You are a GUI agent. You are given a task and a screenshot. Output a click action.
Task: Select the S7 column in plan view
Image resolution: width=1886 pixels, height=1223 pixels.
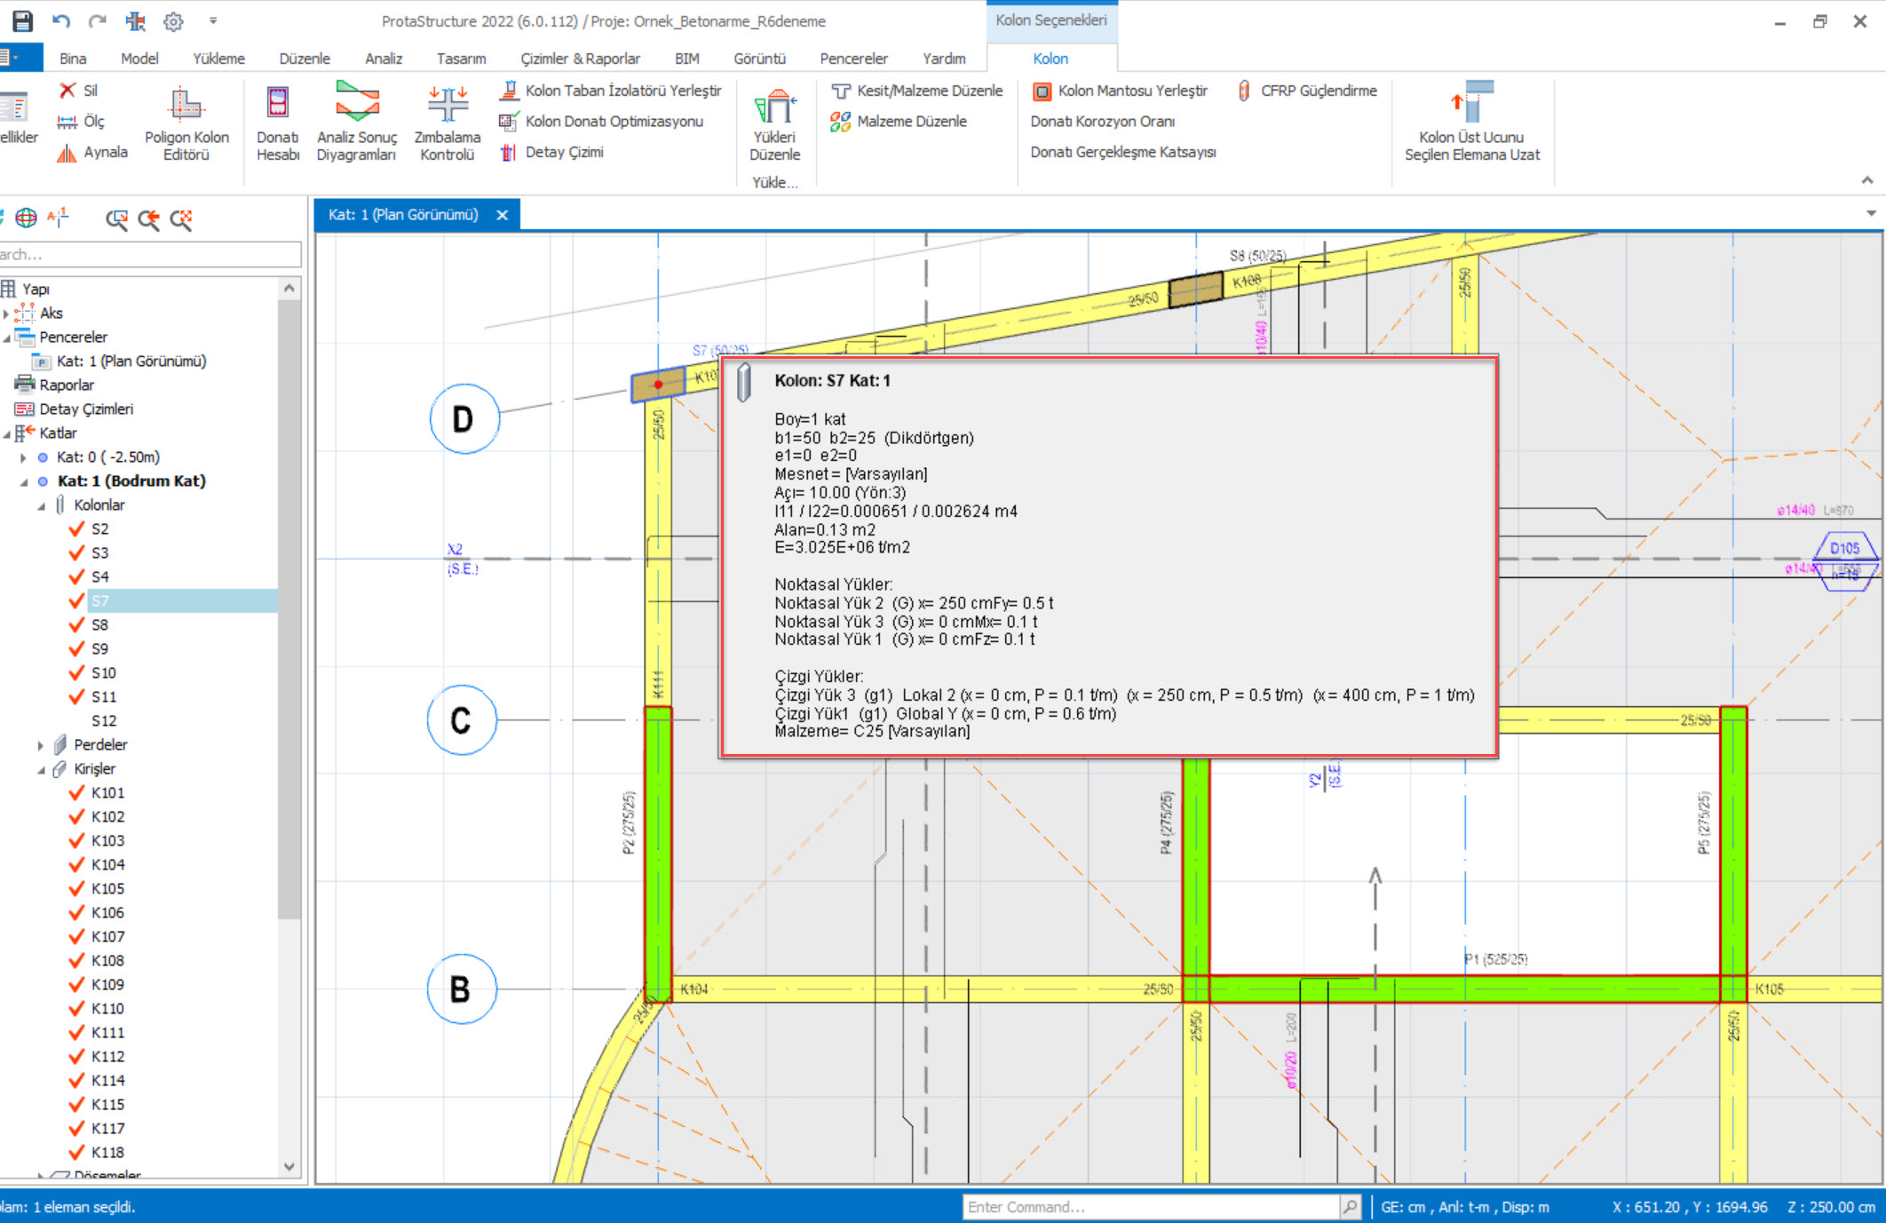pyautogui.click(x=658, y=385)
